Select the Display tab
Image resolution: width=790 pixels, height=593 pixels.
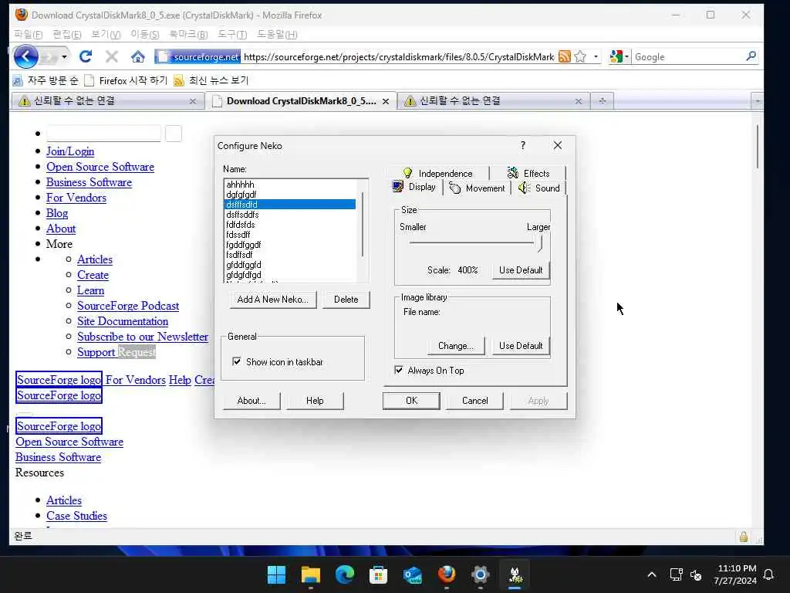coord(414,187)
